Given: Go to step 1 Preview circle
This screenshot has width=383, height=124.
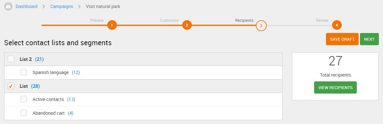Looking at the screenshot, I should tap(112, 25).
